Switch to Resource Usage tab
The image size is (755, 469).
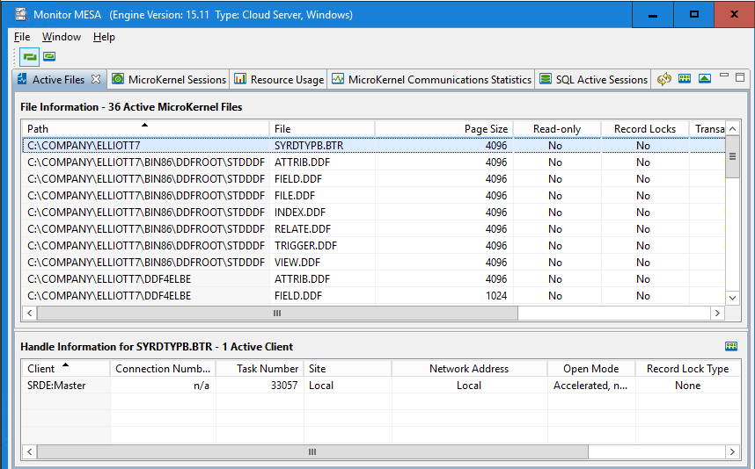click(279, 79)
